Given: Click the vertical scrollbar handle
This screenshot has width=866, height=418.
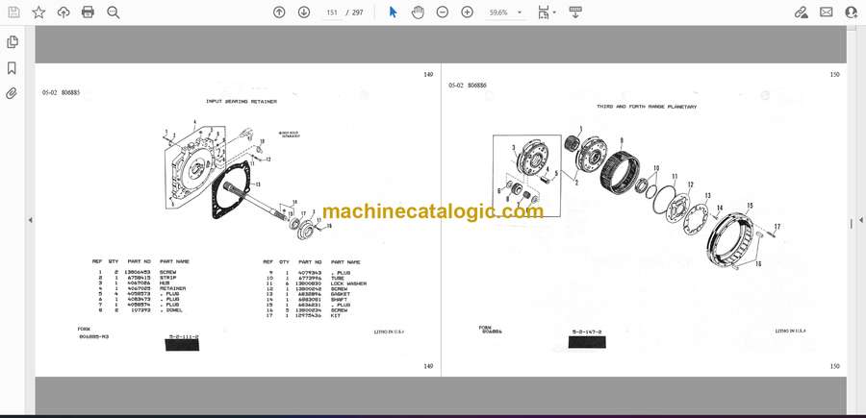Looking at the screenshot, I should click(852, 222).
